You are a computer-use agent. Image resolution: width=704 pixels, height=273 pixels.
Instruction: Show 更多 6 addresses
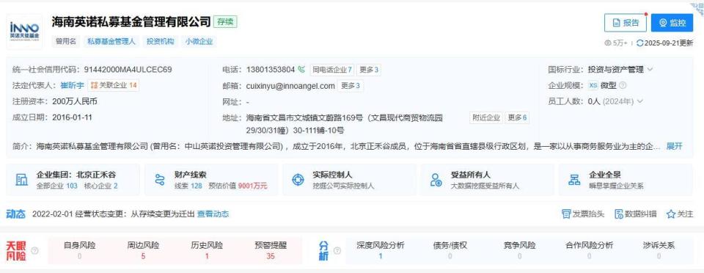click(x=517, y=118)
